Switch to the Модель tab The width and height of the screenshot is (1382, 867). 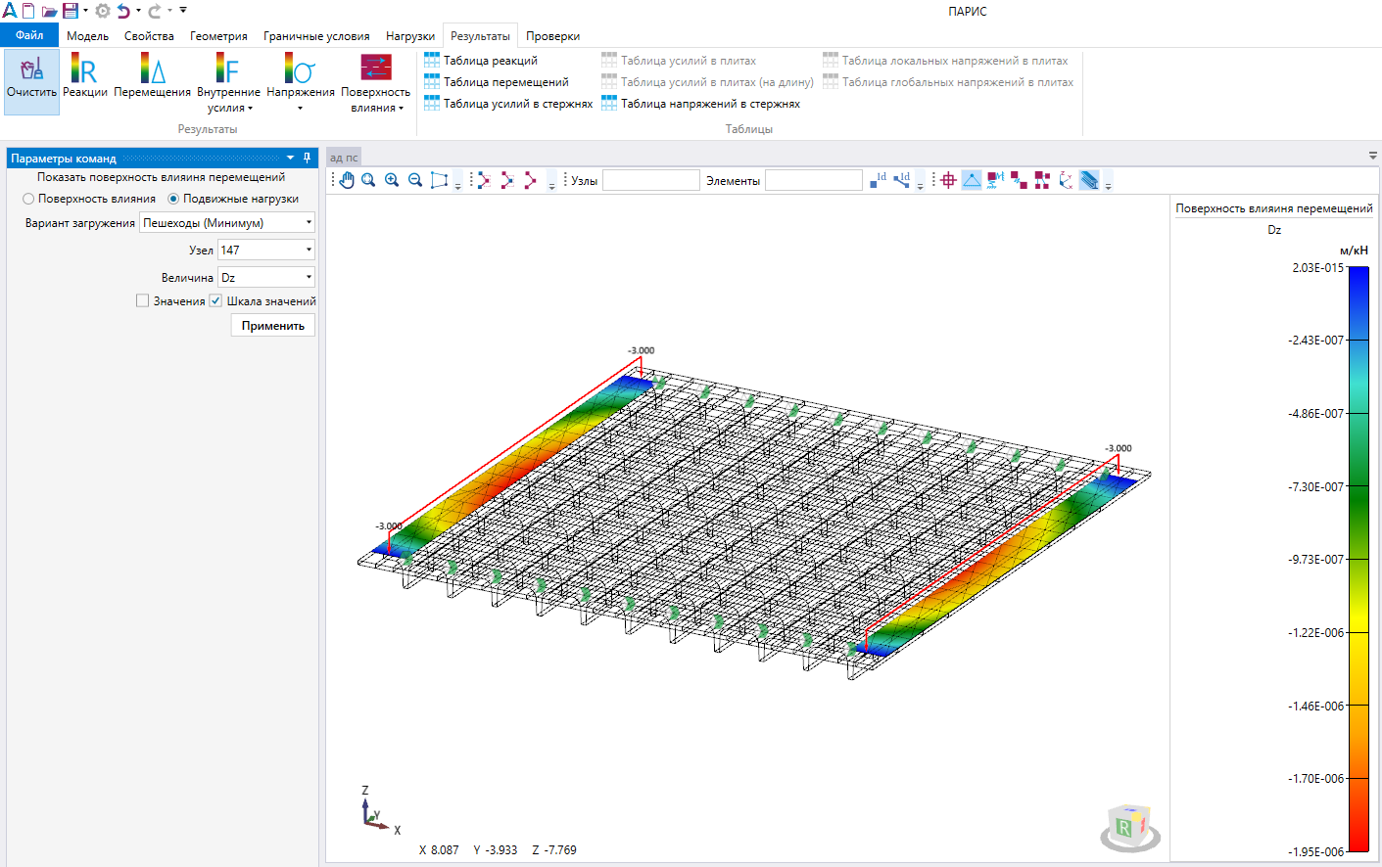(x=87, y=36)
